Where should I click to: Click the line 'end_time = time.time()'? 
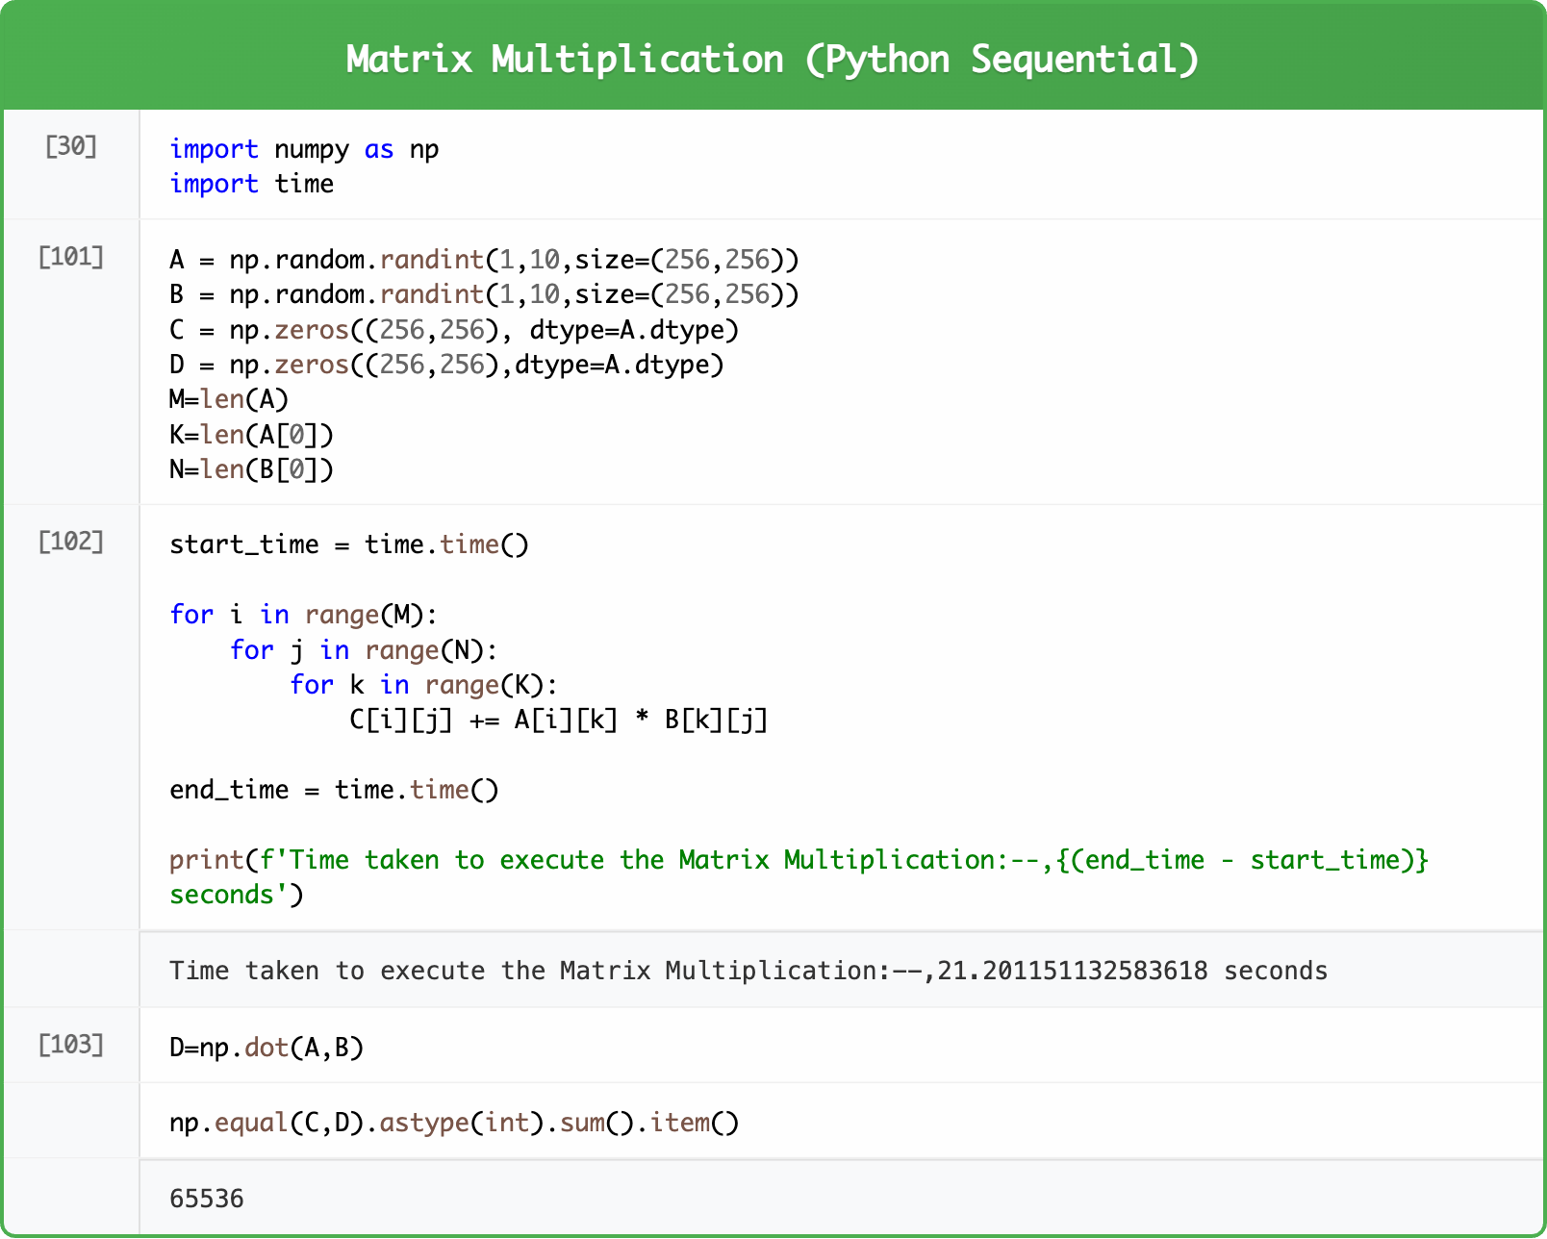(334, 790)
